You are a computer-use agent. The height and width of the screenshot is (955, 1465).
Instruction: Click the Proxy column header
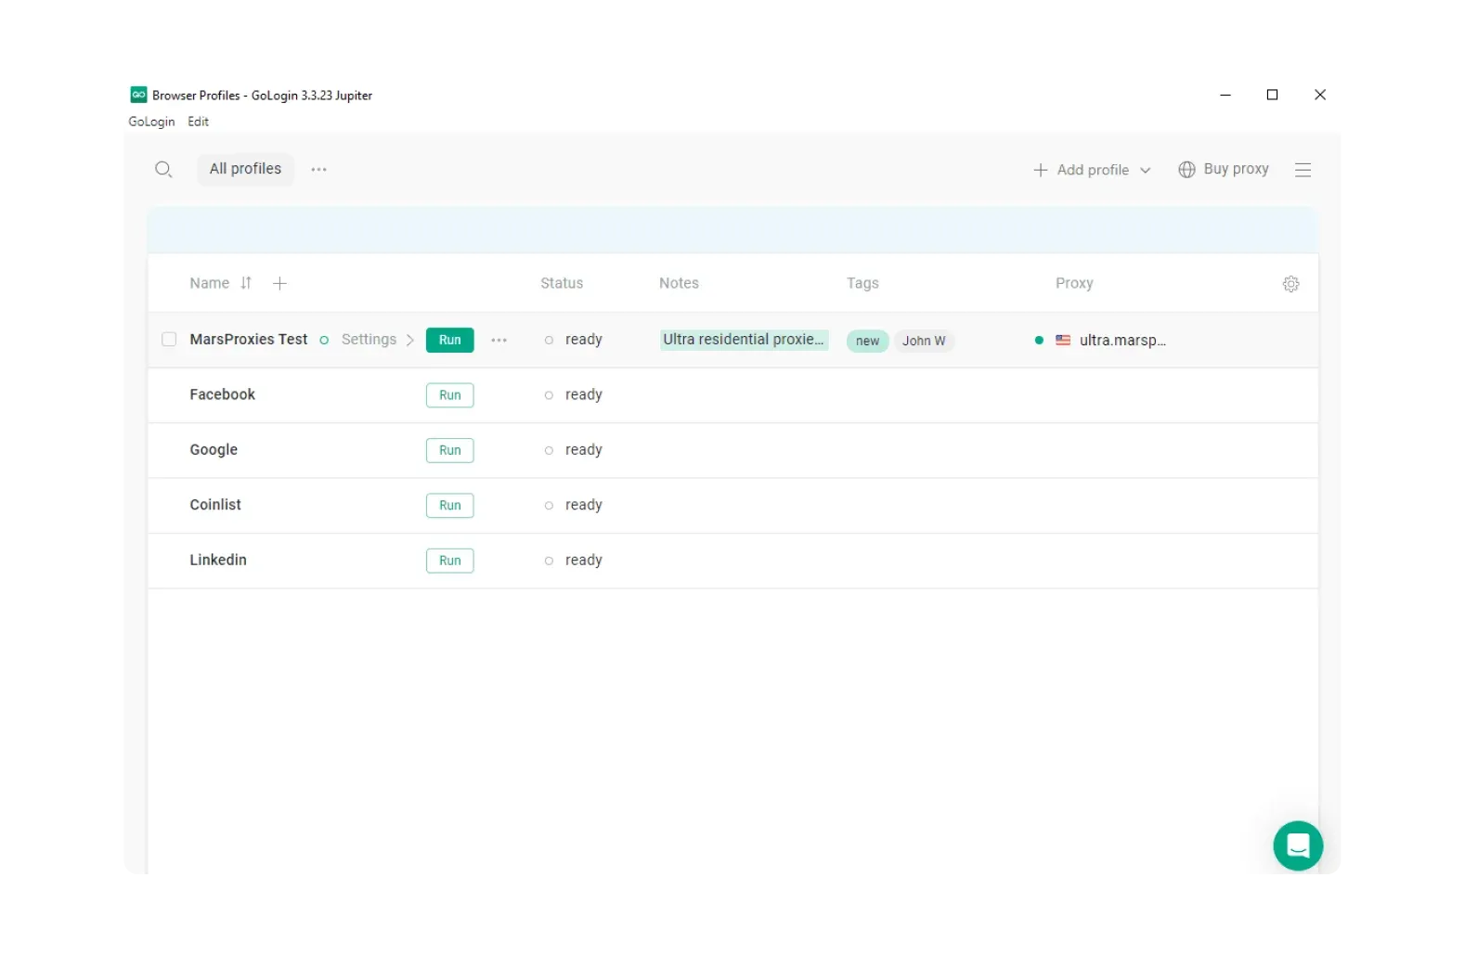tap(1074, 283)
